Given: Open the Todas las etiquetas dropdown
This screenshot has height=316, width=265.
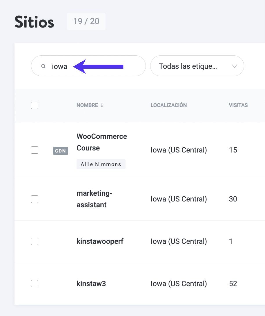Looking at the screenshot, I should coord(197,66).
